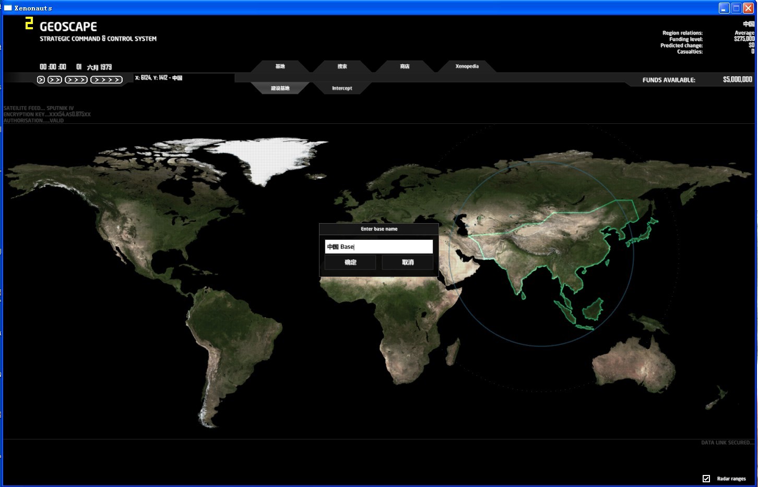
Task: Open the 商店 (Shop) tab
Action: click(x=405, y=66)
